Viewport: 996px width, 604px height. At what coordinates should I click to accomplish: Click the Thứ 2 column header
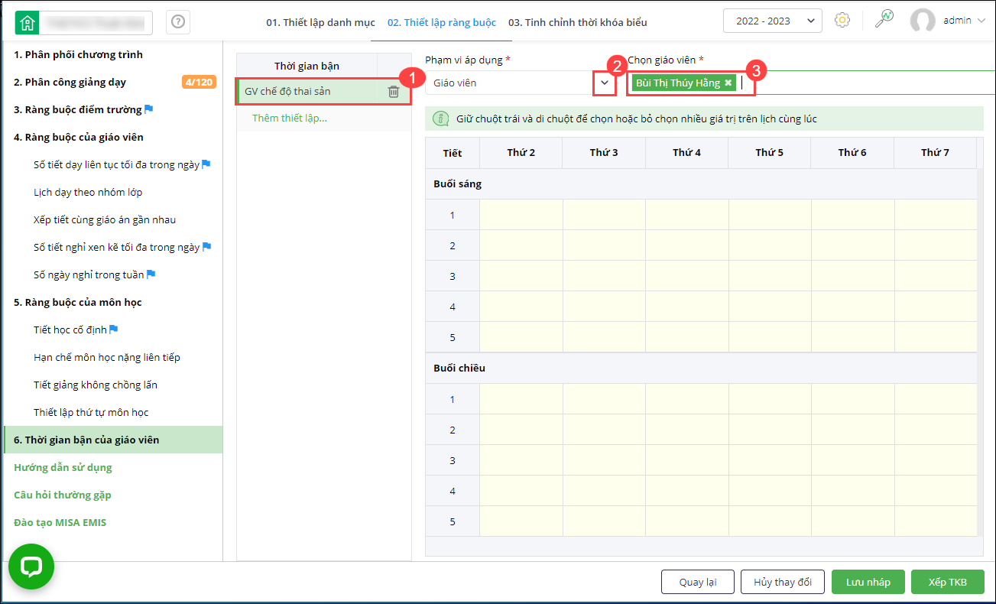(521, 153)
